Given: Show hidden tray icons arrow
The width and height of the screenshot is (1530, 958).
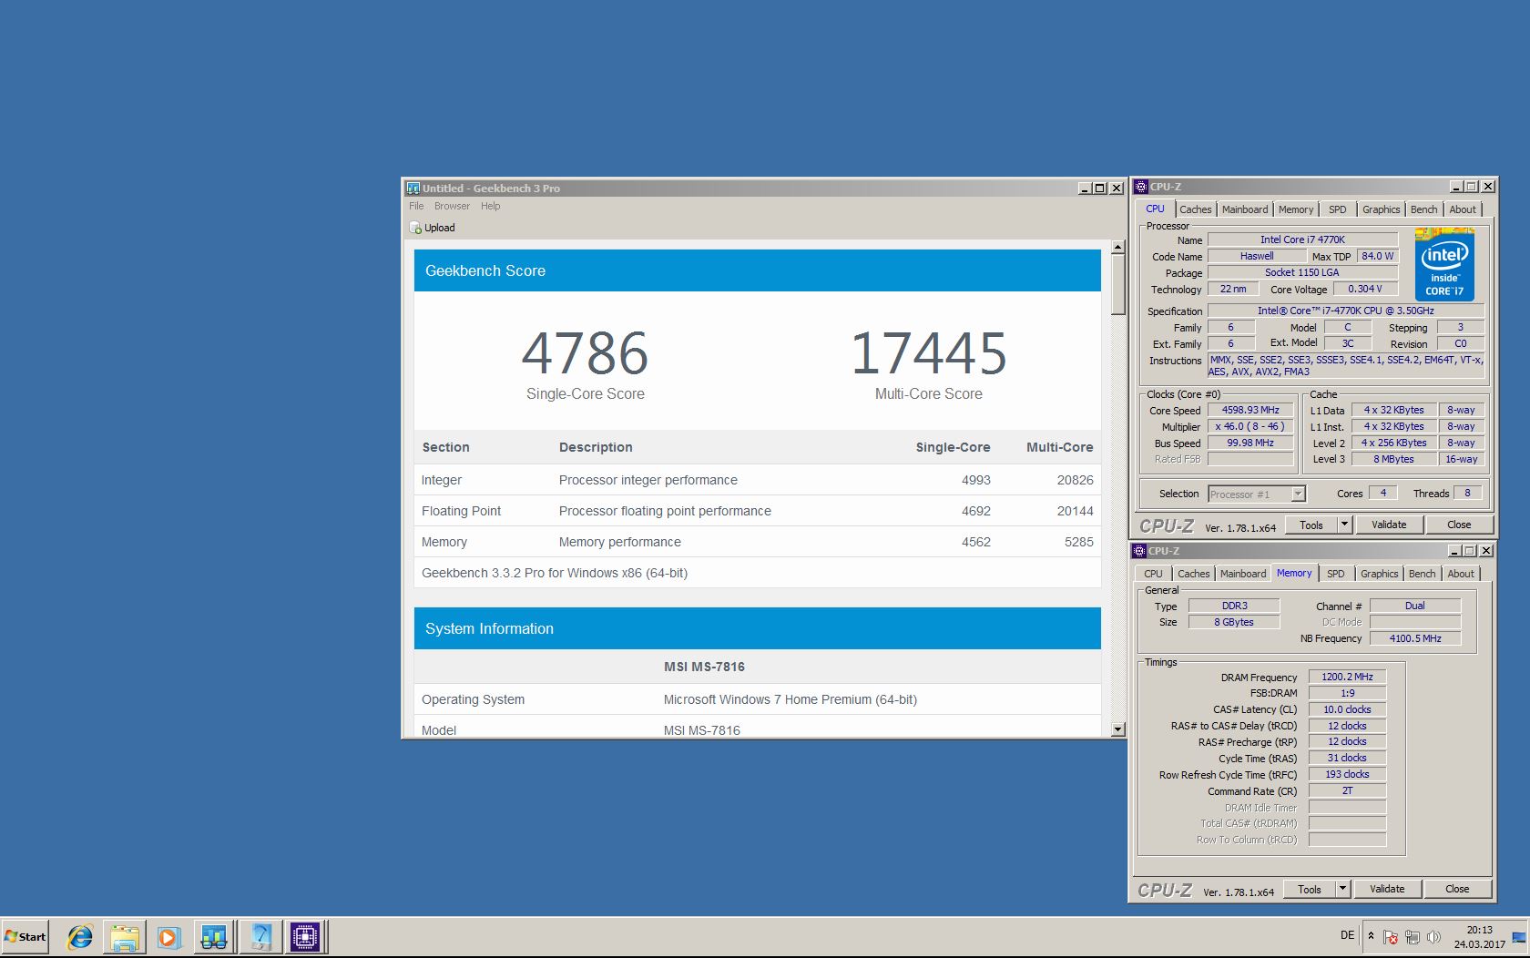Looking at the screenshot, I should [1371, 936].
